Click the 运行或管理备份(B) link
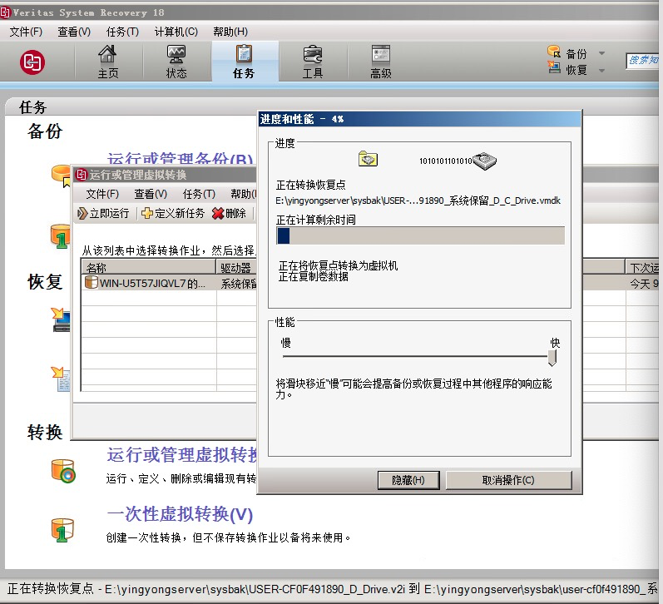The height and width of the screenshot is (604, 663). (x=181, y=159)
